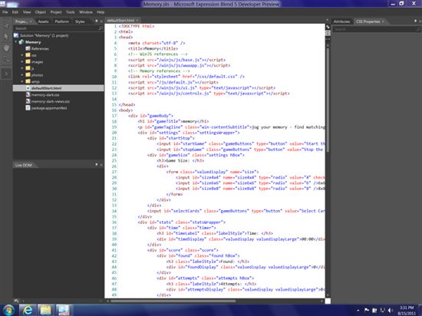Viewport: 422px width, 316px height.
Task: Click the Solution 'Memory' icon
Action: point(16,35)
